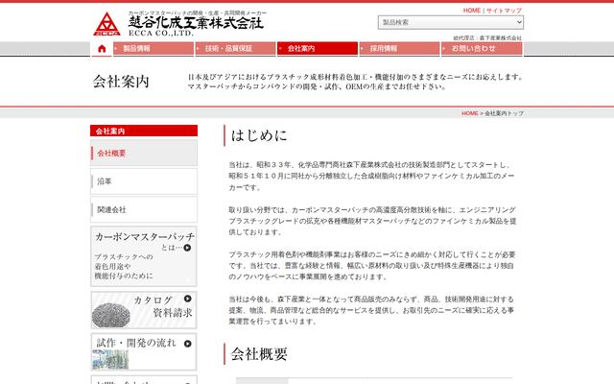Screen dimensions: 614x384
Task: Click HOME in breadcrumb trail
Action: click(x=470, y=113)
